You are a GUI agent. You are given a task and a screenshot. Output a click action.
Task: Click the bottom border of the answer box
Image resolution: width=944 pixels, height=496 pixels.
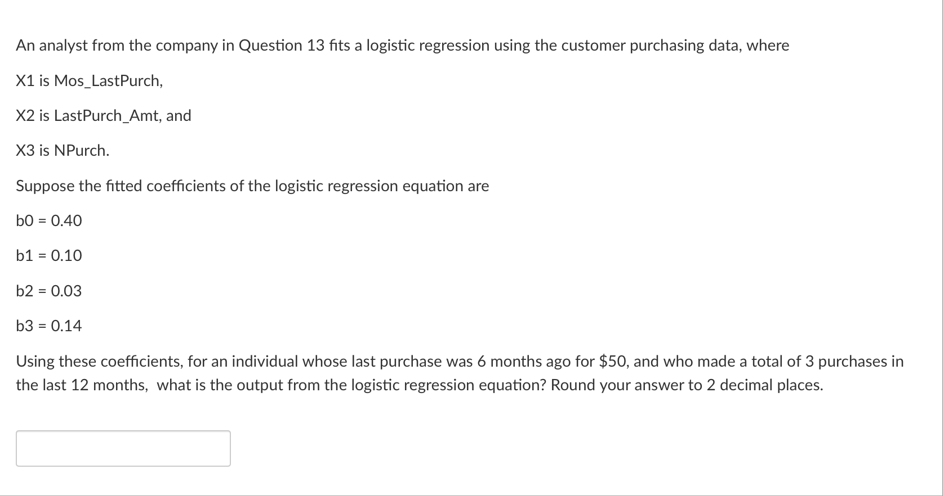tap(123, 465)
